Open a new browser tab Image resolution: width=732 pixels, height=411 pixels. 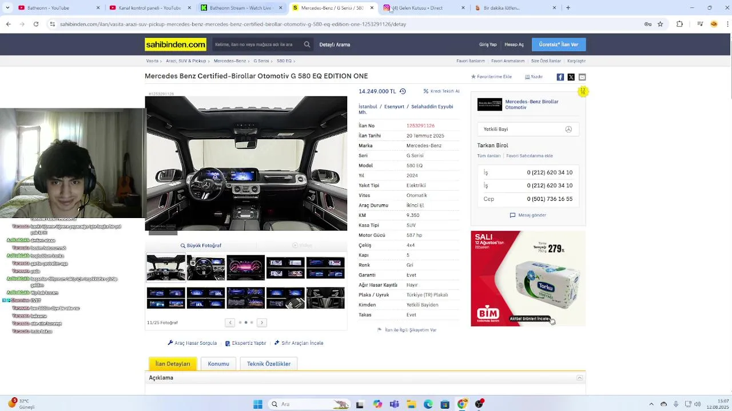tap(568, 8)
